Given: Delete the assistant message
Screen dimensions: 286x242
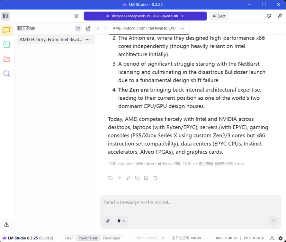Looking at the screenshot, I should (x=155, y=178).
